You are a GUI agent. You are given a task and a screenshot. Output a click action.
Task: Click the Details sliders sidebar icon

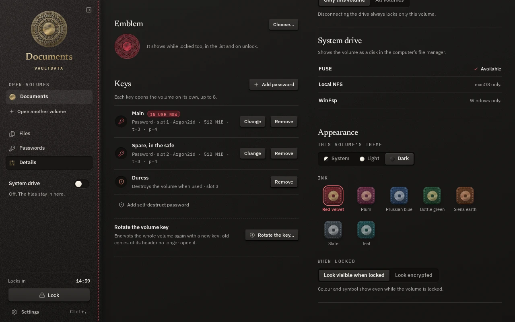(x=12, y=163)
